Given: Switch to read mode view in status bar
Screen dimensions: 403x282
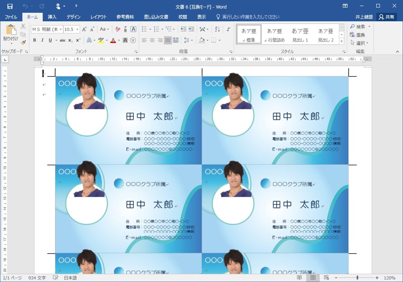Looking at the screenshot, I should 299,278.
